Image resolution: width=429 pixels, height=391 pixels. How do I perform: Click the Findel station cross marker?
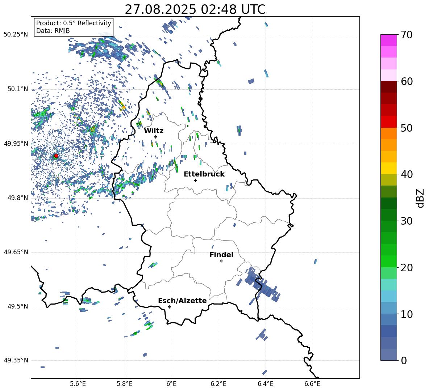(221, 261)
